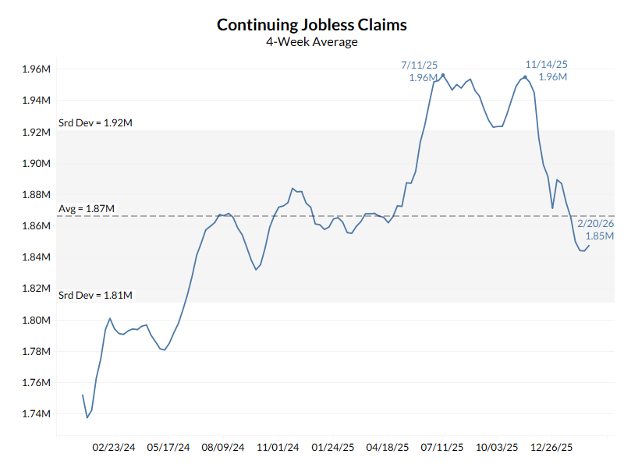Click the 1.74M y-axis label
The width and height of the screenshot is (624, 468).
pos(36,414)
